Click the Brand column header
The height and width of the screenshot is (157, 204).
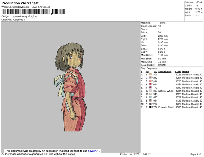tap(185, 72)
